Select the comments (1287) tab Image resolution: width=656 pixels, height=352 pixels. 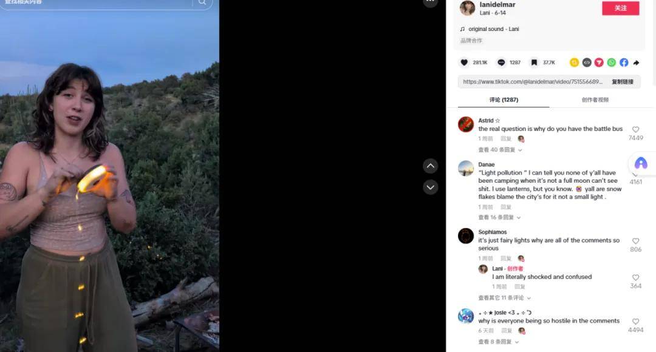click(504, 100)
